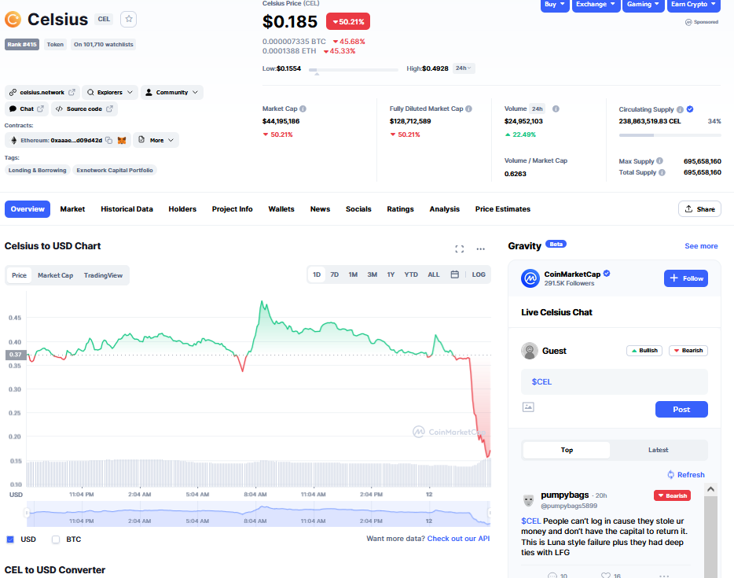Expand the Explorers dropdown
The width and height of the screenshot is (734, 578).
(110, 92)
